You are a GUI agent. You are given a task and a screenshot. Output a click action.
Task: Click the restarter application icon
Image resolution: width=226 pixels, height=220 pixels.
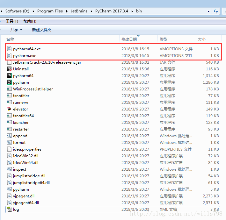[x=9, y=129]
